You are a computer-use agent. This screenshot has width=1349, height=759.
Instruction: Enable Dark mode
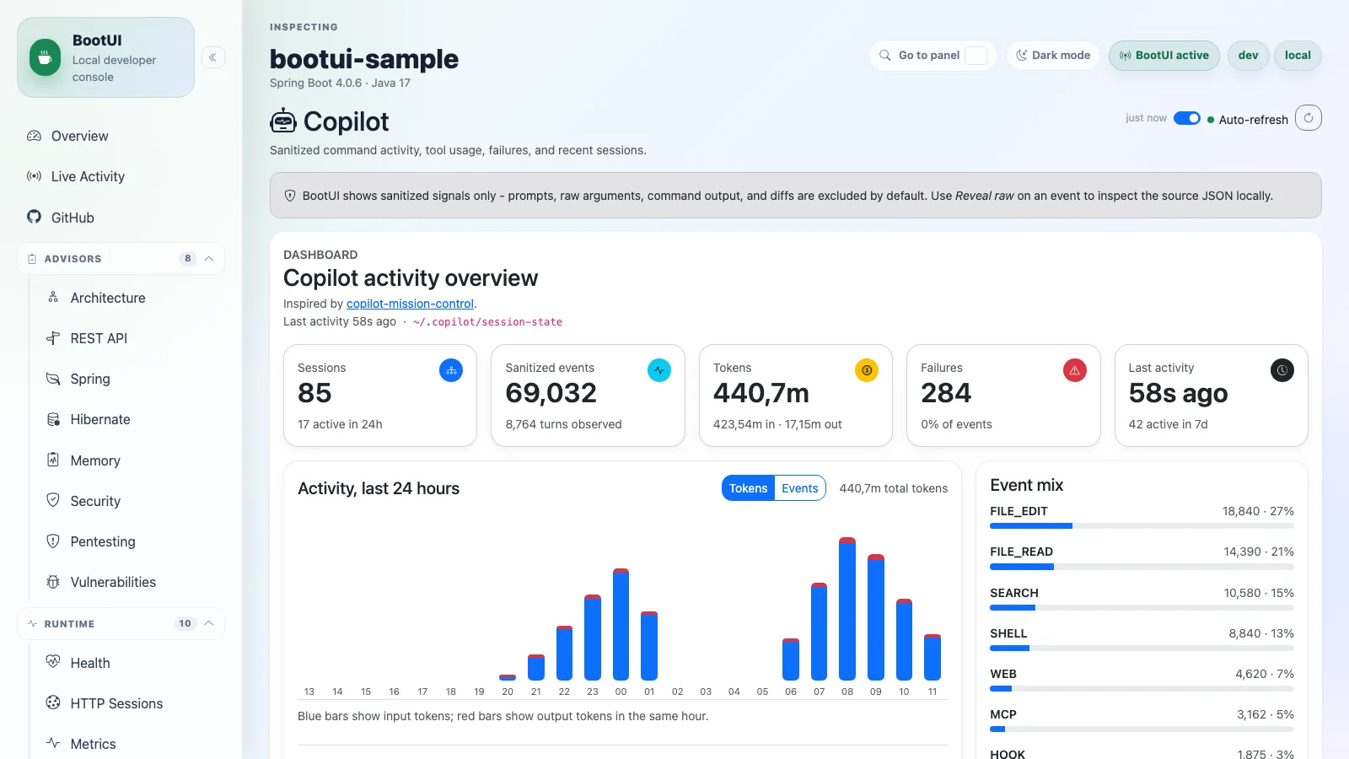pyautogui.click(x=1053, y=56)
